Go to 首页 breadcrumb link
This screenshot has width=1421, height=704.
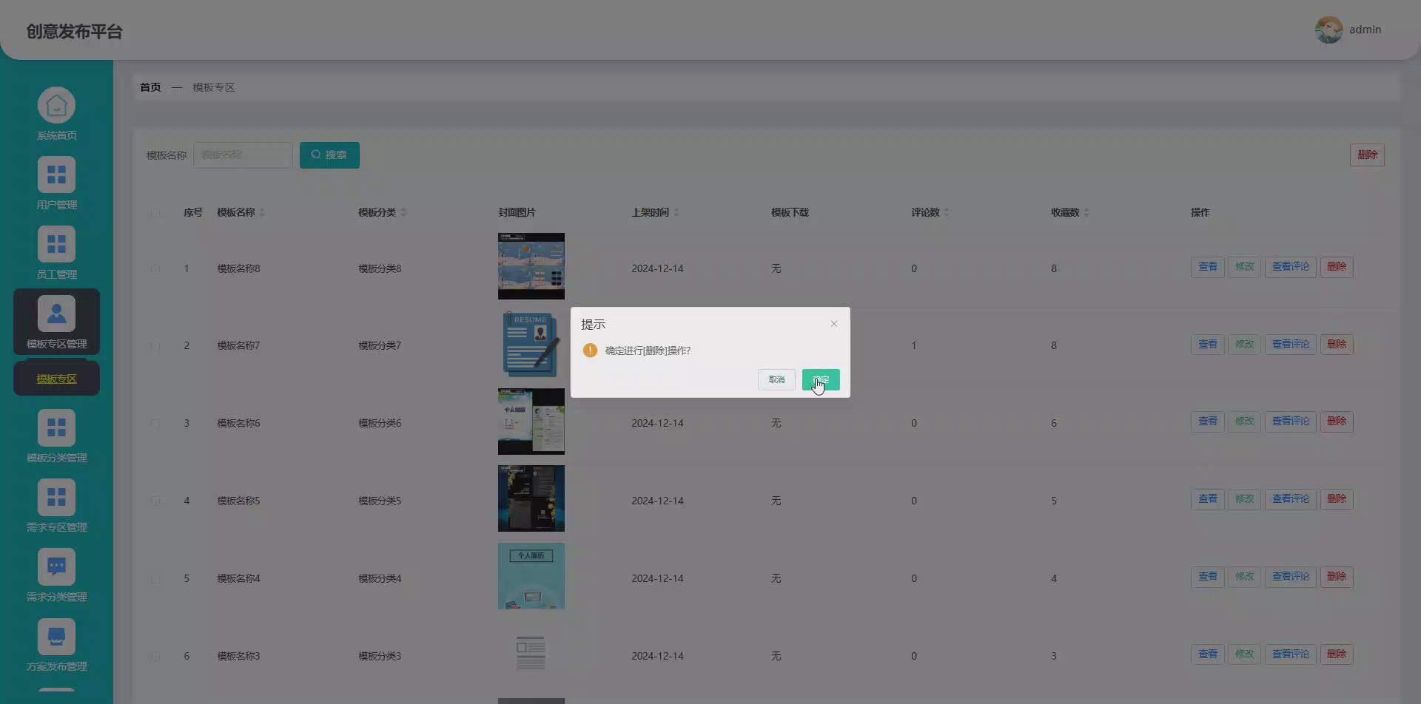point(150,87)
